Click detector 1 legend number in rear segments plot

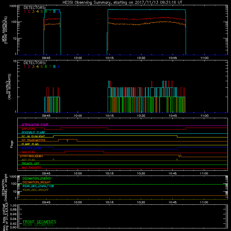25,67
